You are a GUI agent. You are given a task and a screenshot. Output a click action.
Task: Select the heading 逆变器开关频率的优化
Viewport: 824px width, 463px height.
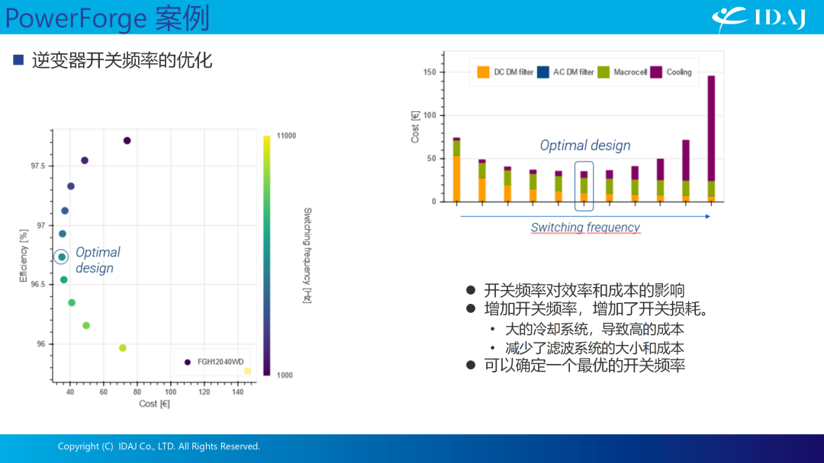point(122,60)
